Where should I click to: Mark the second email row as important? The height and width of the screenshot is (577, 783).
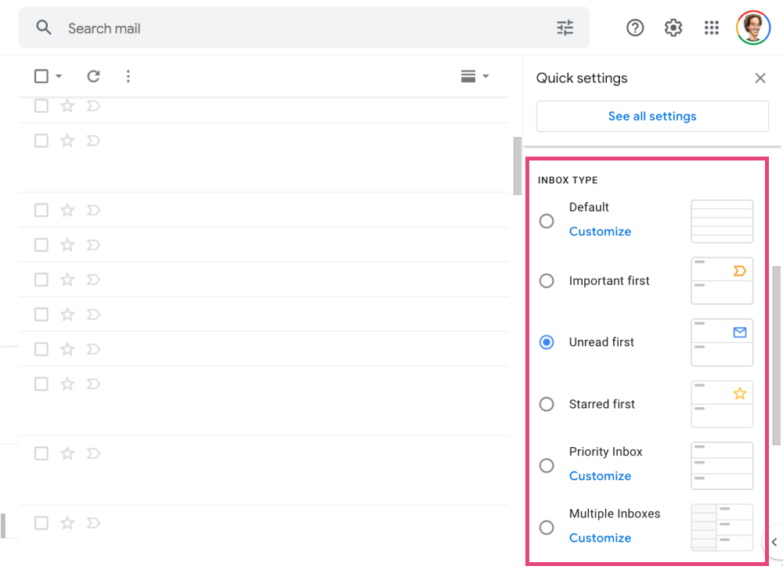click(93, 141)
